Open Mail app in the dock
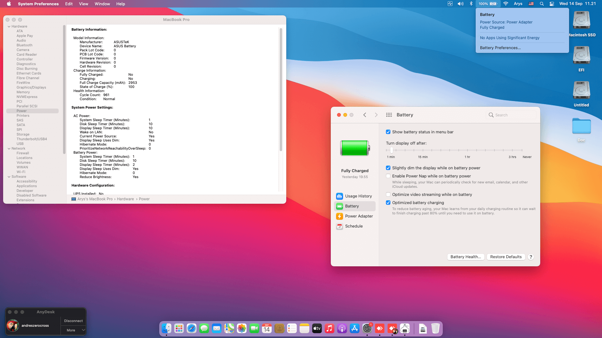 pos(217,328)
